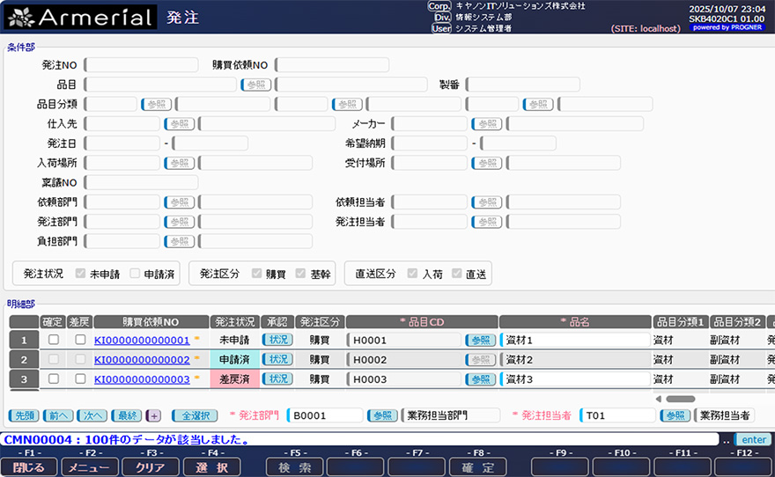Click the 製番 input field

(523, 84)
